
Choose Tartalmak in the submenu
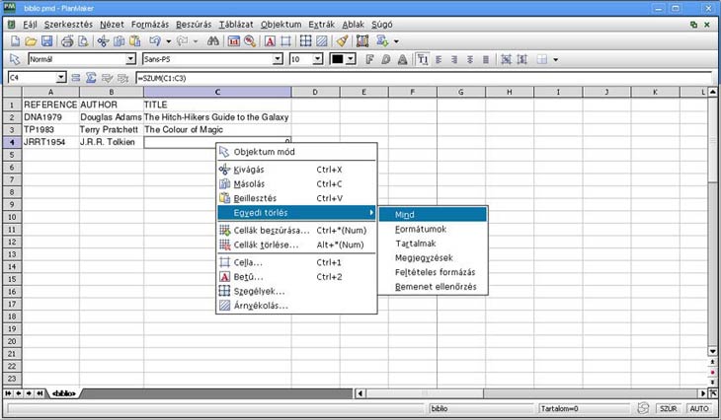click(x=433, y=244)
